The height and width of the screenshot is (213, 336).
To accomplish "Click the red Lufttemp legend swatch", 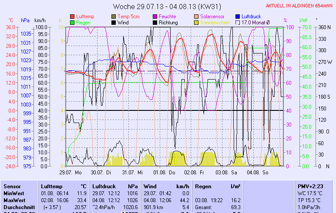I will [x=72, y=16].
